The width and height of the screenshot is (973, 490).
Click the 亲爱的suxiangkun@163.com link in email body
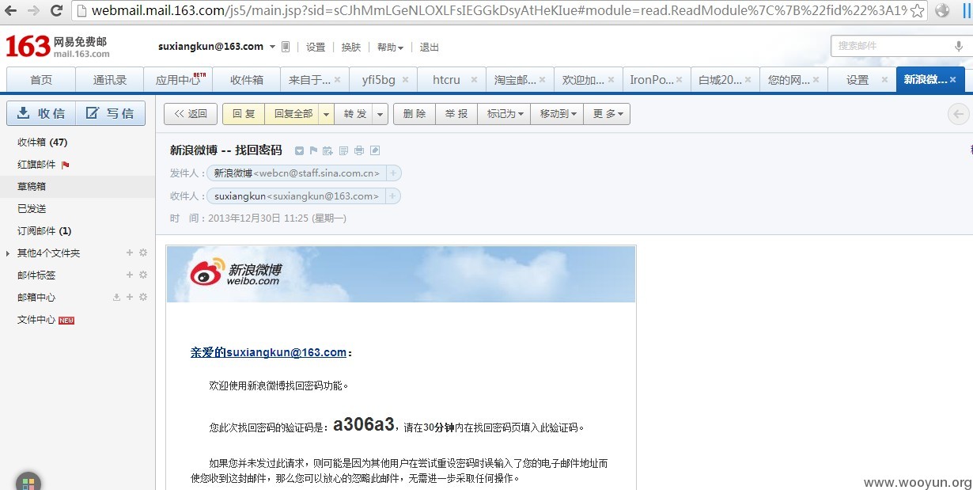[x=268, y=352]
